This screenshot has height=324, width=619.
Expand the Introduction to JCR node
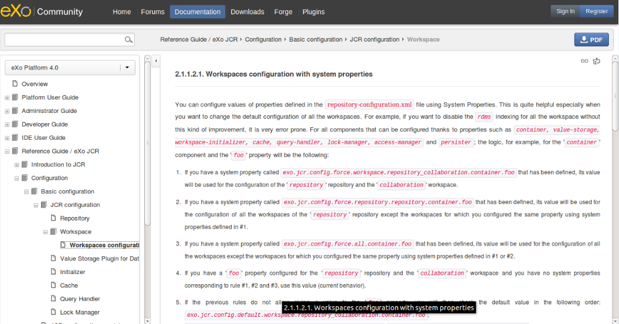point(17,165)
